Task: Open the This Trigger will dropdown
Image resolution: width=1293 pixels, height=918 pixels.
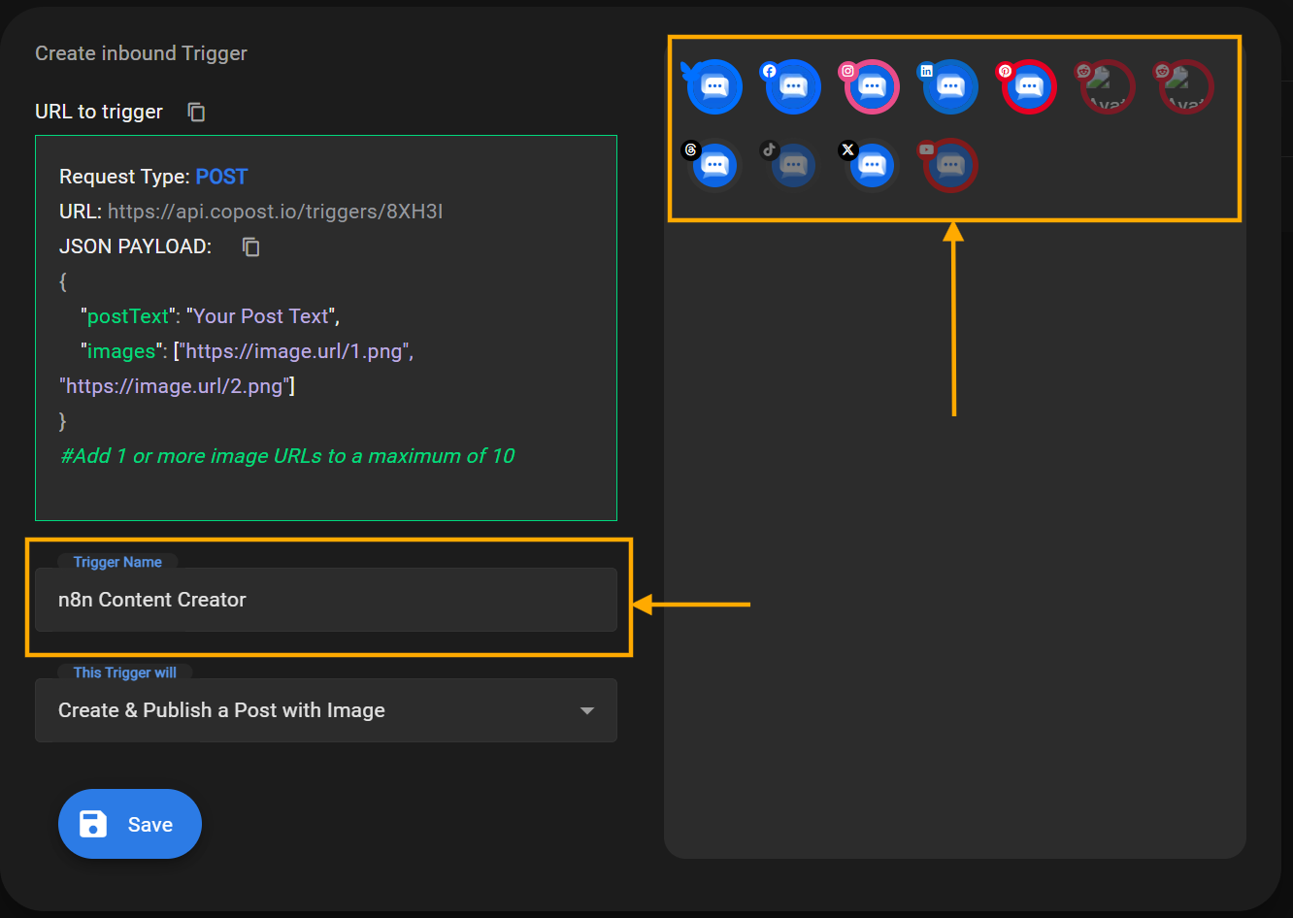Action: [326, 710]
